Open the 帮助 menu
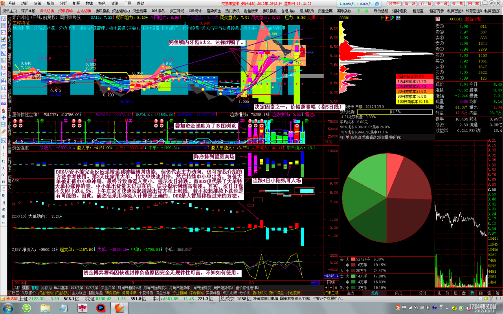 [x=141, y=3]
